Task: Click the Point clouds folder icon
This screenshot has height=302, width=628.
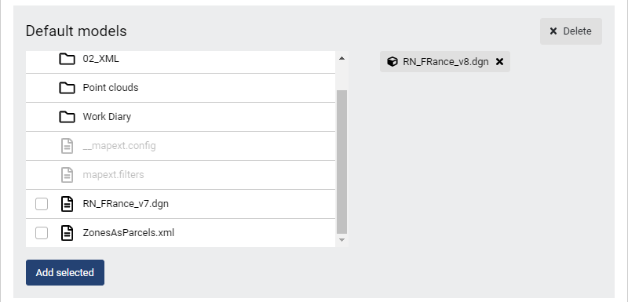Action: tap(67, 88)
